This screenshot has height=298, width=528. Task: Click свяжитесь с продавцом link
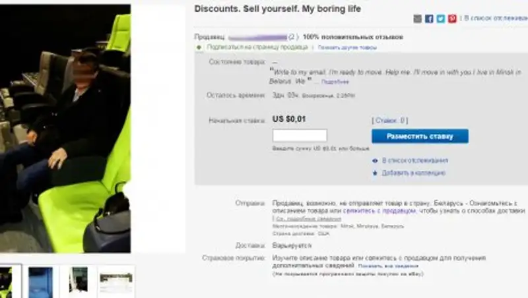tap(379, 211)
